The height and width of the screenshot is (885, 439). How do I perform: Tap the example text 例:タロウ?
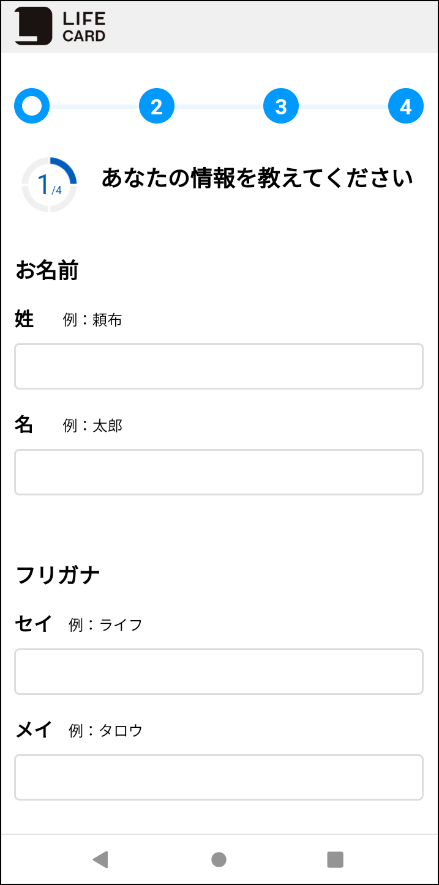pos(105,730)
